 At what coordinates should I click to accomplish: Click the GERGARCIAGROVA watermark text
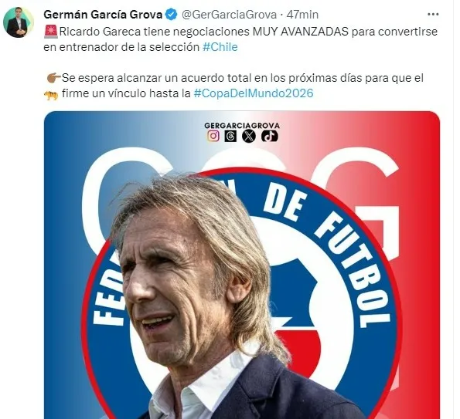242,126
